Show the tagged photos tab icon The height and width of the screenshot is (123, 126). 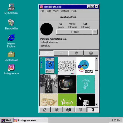(91, 53)
